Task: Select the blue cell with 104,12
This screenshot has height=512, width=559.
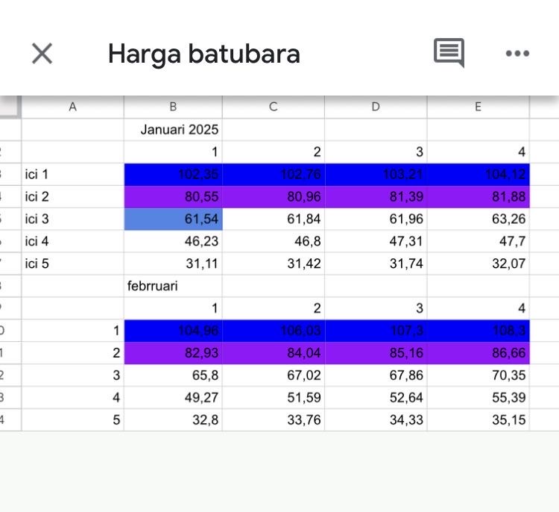Action: point(478,175)
